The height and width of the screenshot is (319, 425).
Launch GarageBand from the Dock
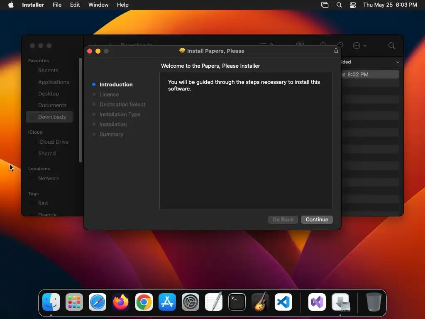click(x=260, y=302)
